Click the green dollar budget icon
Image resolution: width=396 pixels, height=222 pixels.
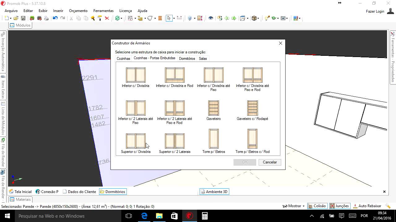[x=117, y=18]
